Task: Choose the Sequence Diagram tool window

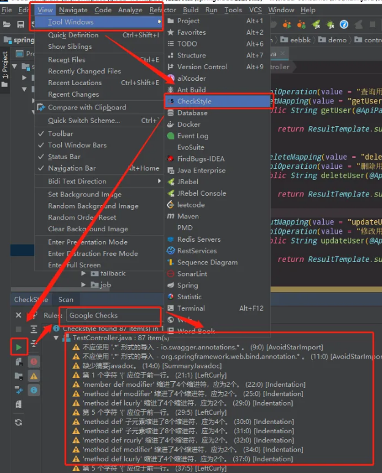Action: click(x=217, y=262)
